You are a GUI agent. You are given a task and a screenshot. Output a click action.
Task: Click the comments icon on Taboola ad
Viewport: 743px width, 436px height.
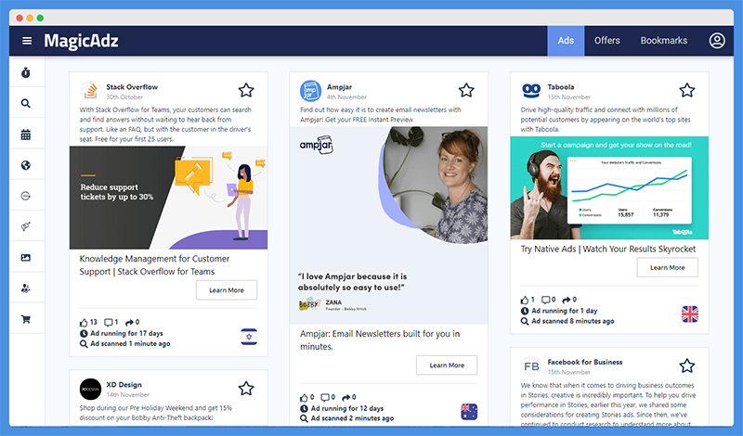coord(546,300)
